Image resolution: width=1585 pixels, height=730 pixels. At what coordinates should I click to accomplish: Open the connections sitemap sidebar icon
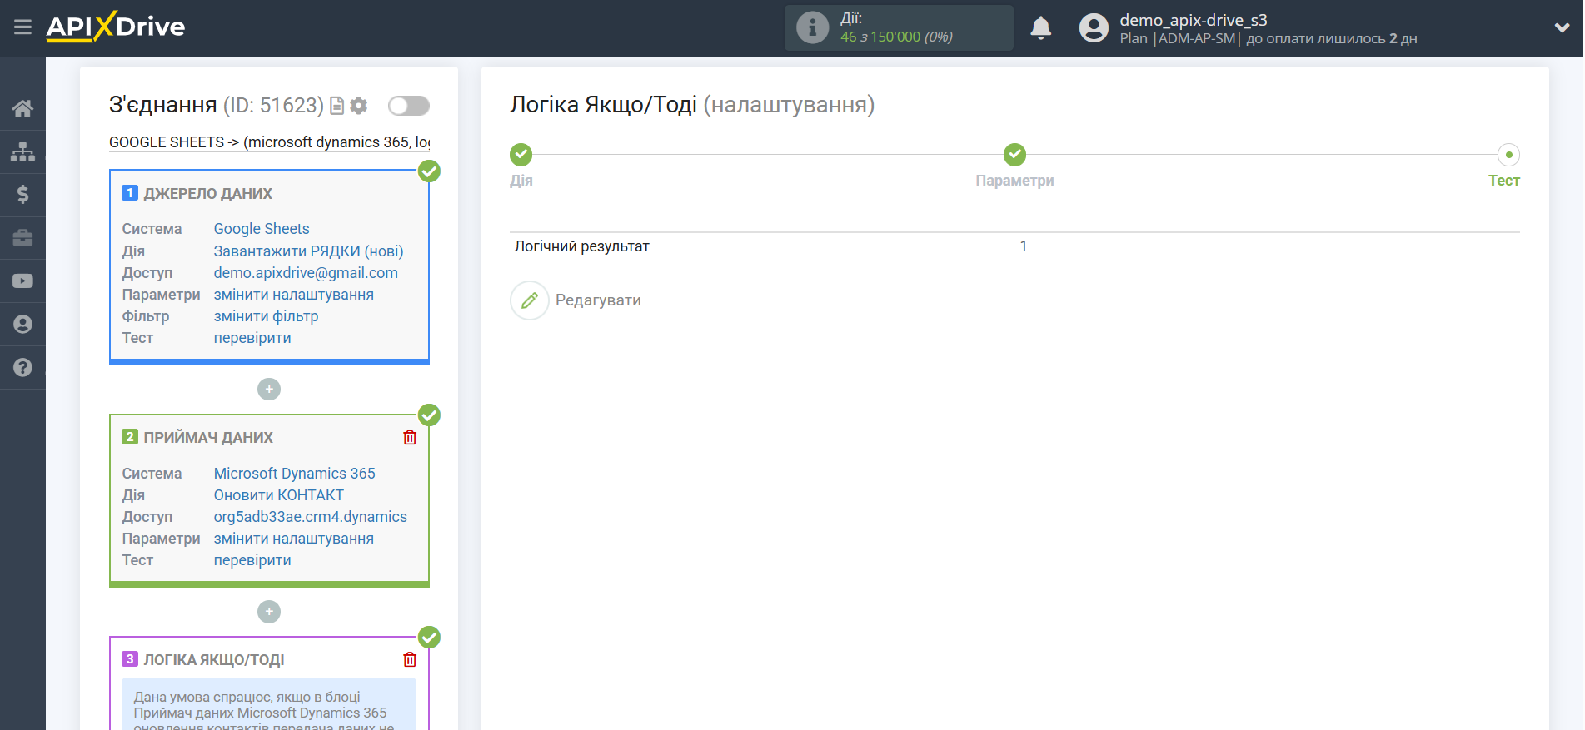[22, 151]
